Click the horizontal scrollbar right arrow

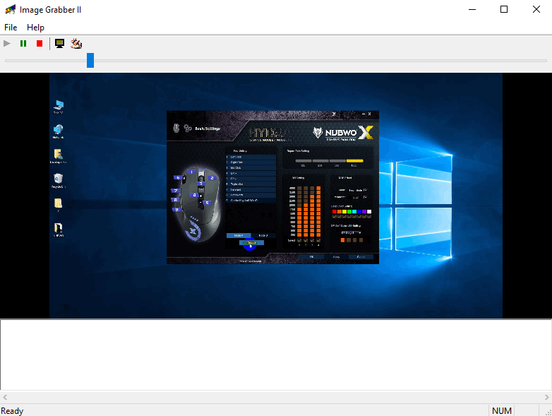(x=546, y=398)
